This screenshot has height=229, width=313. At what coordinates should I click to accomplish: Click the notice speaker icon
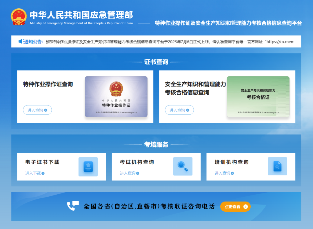(x=21, y=41)
